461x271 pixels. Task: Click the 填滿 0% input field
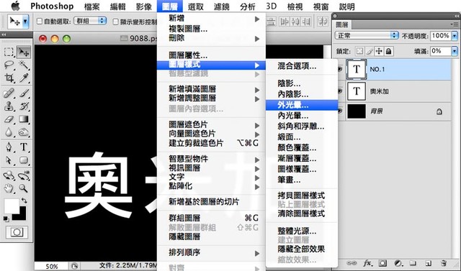(440, 51)
